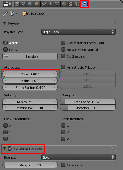Select the Object properties cube tab

point(37,4)
